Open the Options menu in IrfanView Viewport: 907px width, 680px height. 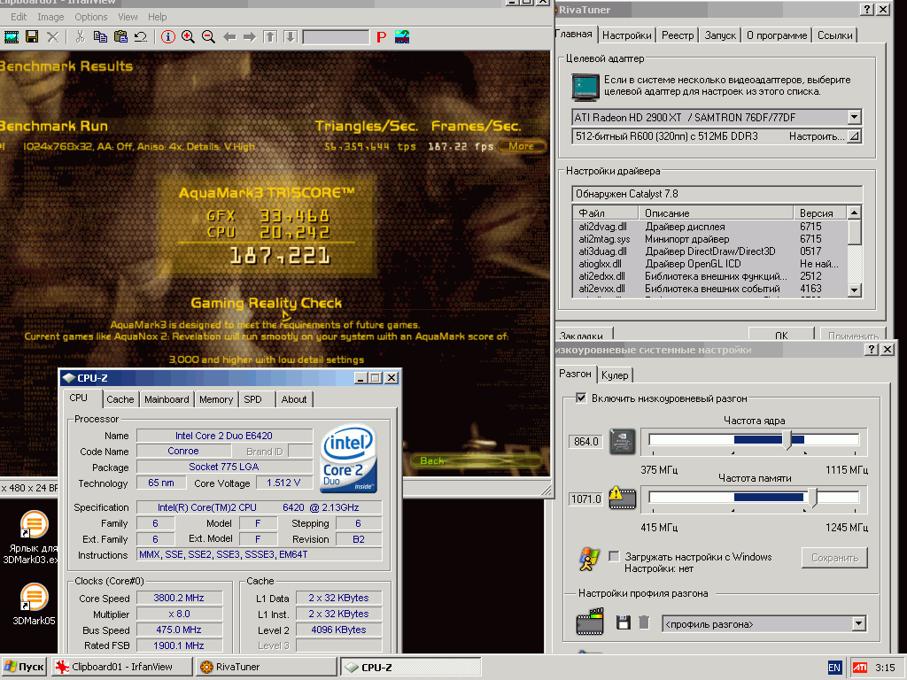tap(91, 17)
